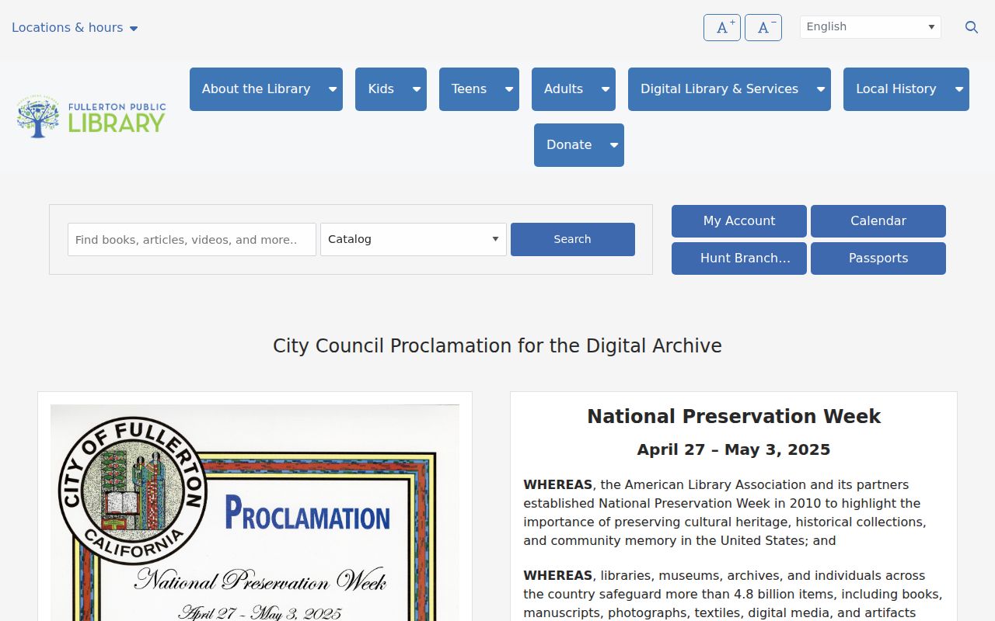Viewport: 995px width, 621px height.
Task: Expand the About the Library arrow
Action: coord(333,89)
